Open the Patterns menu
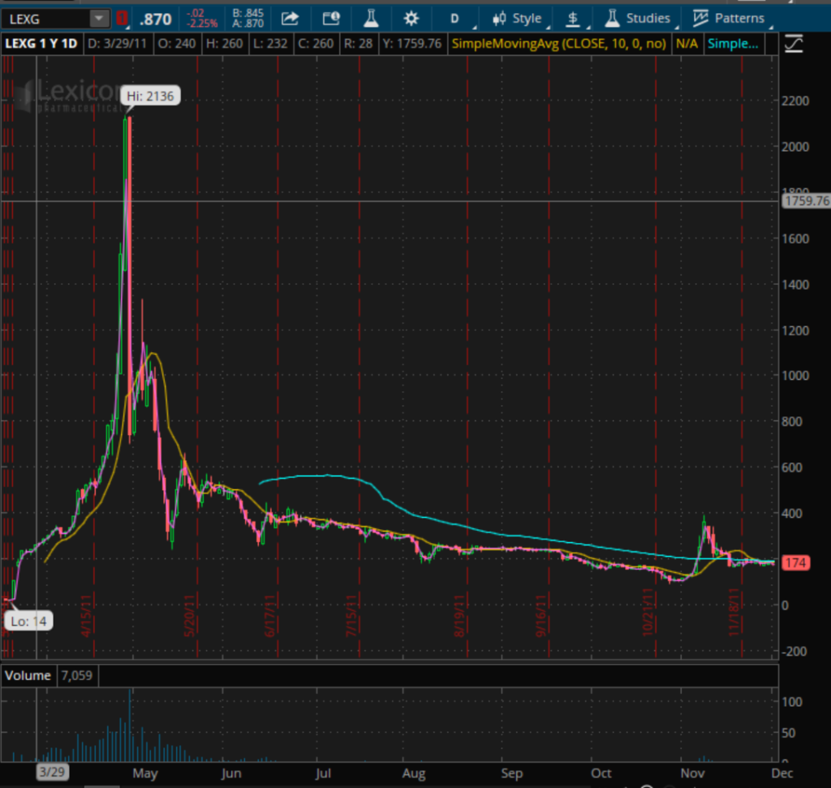Screen dimensions: 831x788 point(730,19)
